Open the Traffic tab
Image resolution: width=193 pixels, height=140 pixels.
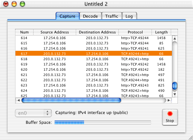(x=112, y=16)
